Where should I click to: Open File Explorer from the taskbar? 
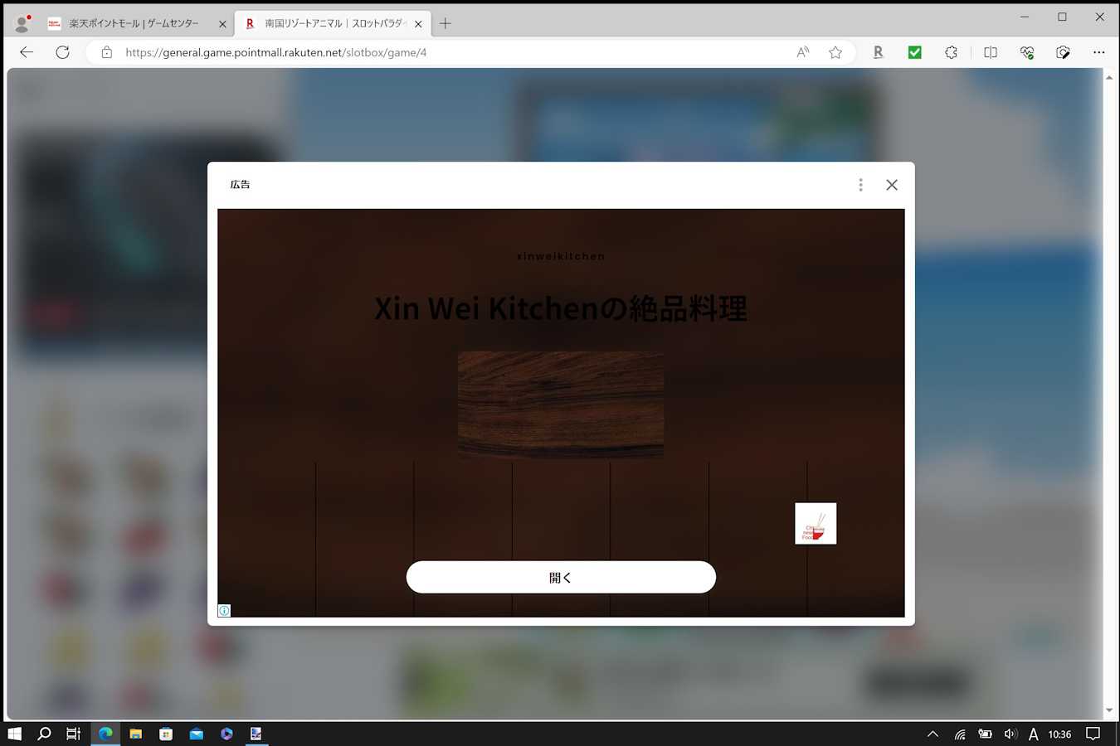135,734
